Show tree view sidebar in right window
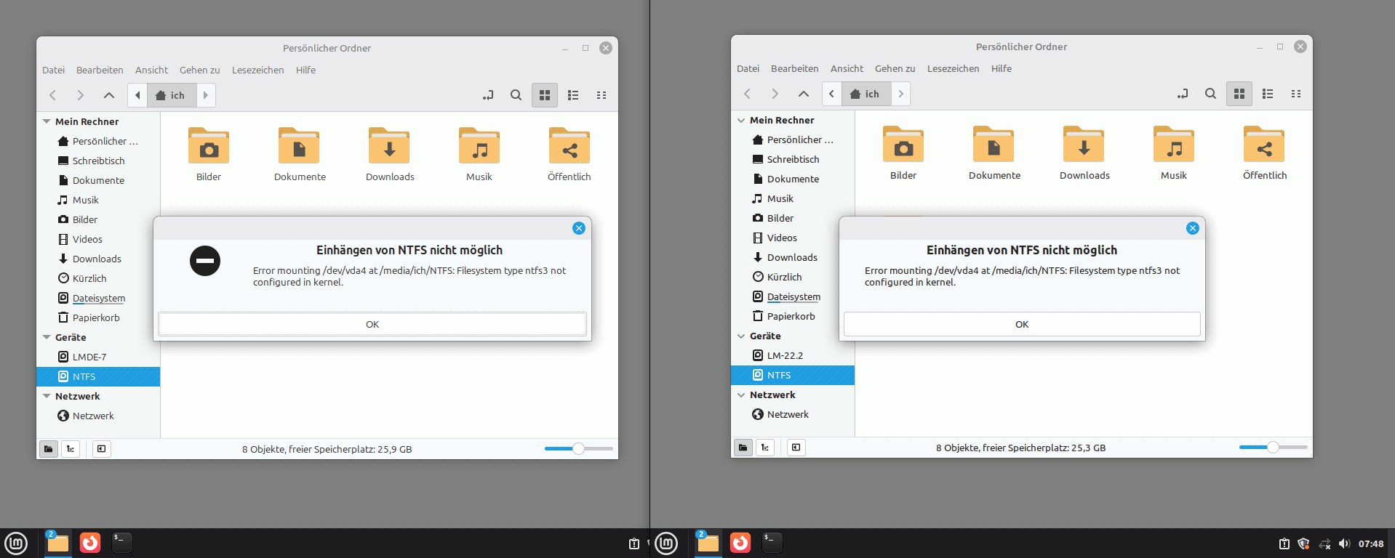Screen dimensions: 1395x558 point(765,448)
